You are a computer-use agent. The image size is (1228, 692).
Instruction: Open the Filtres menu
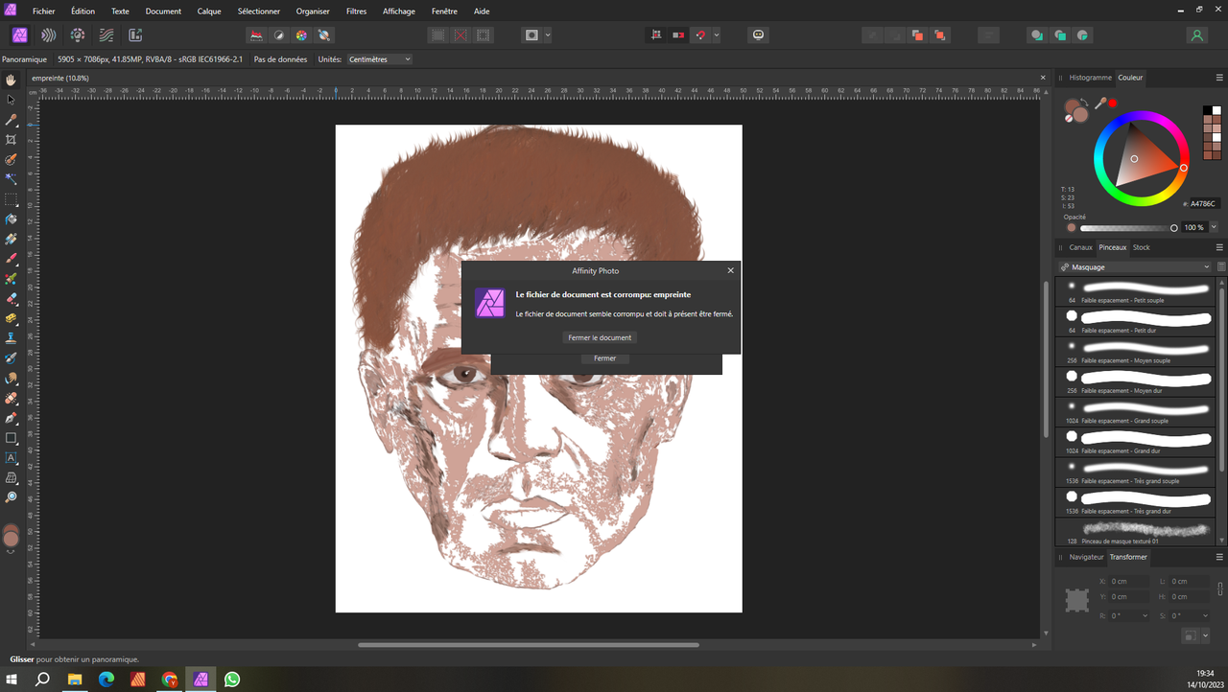tap(356, 12)
